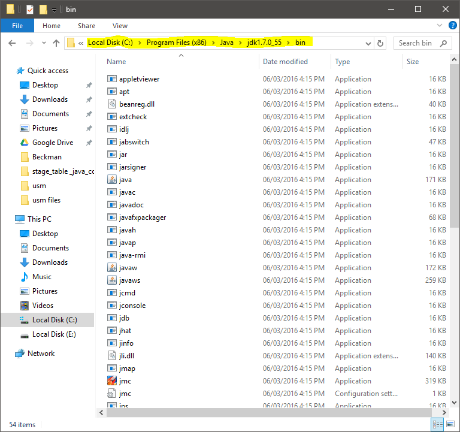Image resolution: width=460 pixels, height=432 pixels.
Task: Open Videos folder under This PC
Action: coord(43,306)
